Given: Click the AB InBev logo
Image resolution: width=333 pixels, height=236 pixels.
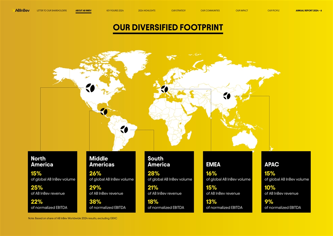Looking at the screenshot, I should pyautogui.click(x=21, y=10).
